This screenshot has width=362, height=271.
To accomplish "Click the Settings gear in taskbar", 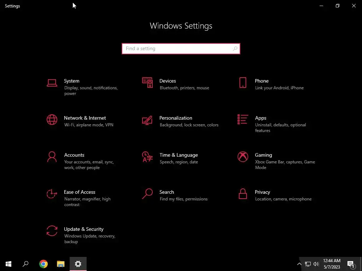I will tap(78, 264).
